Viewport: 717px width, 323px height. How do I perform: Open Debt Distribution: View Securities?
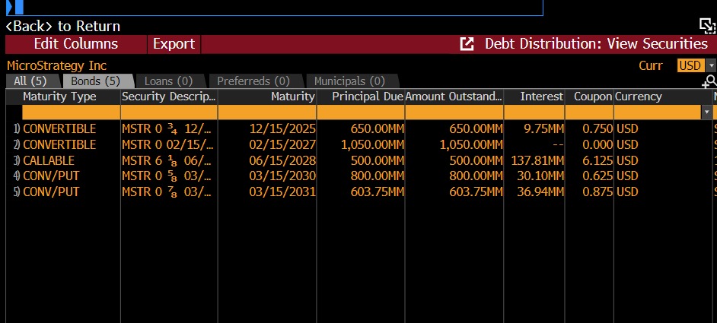596,44
